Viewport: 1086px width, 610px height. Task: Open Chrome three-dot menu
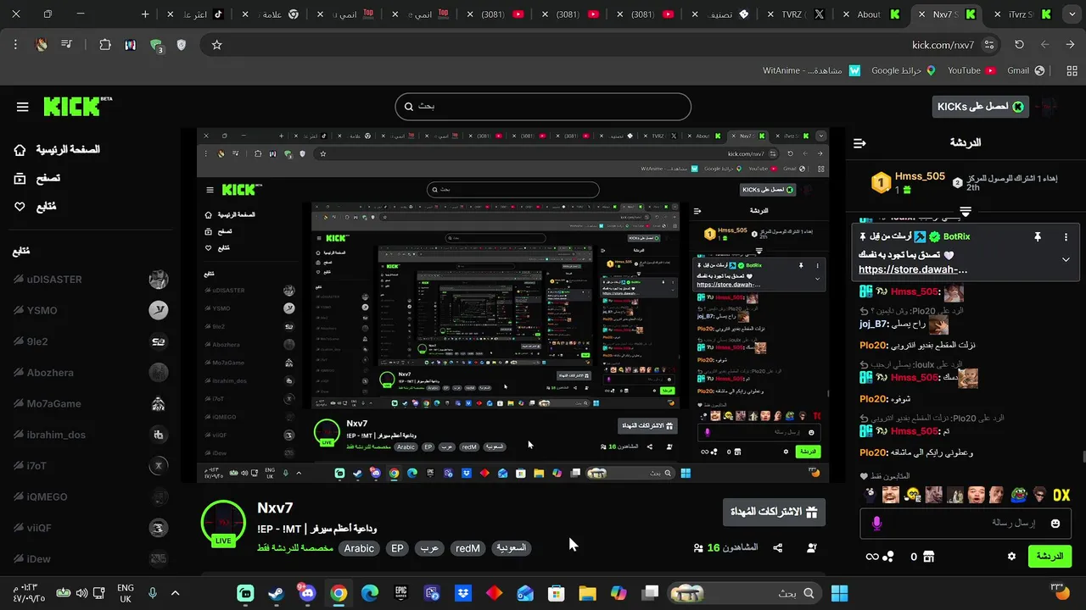(x=15, y=45)
